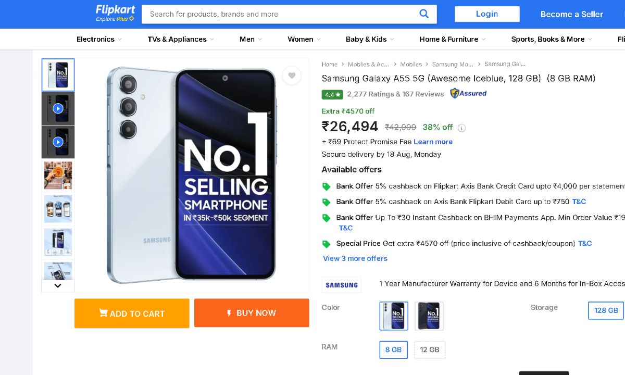Expand the Electronics category menu
Image resolution: width=625 pixels, height=375 pixels.
tap(99, 39)
